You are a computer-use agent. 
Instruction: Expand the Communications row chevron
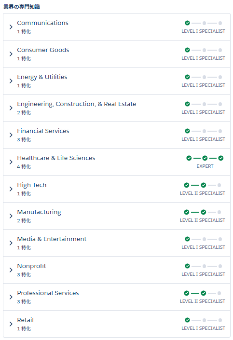pyautogui.click(x=11, y=27)
